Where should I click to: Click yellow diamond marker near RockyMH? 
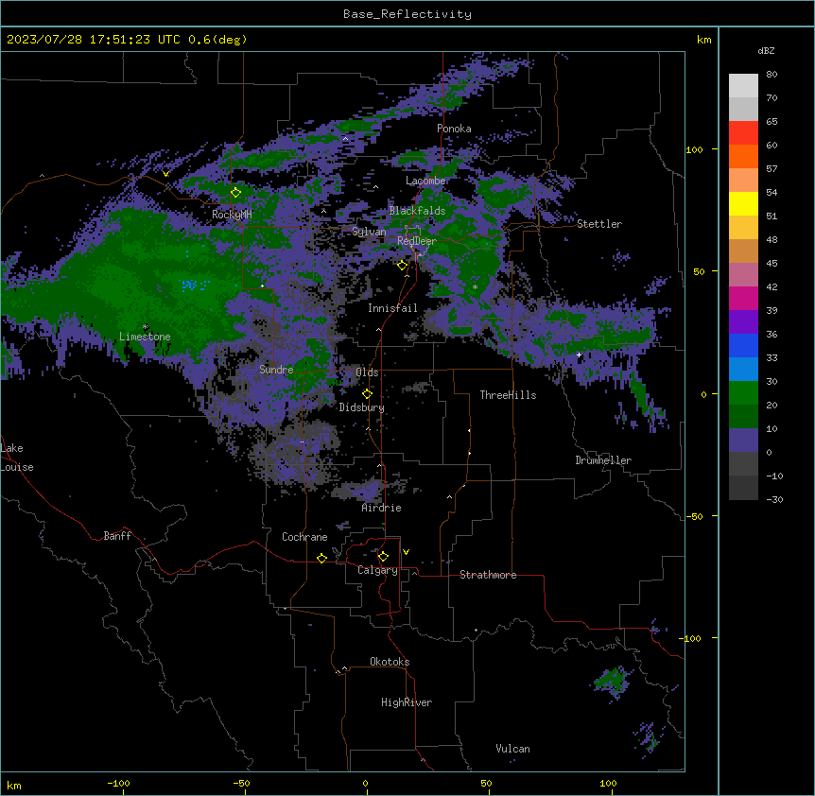click(x=235, y=192)
